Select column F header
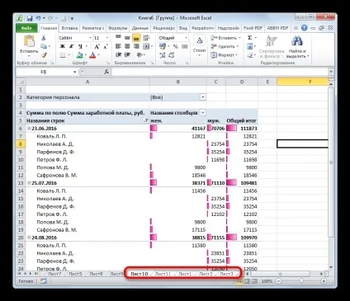This screenshot has width=350, height=301. tap(302, 82)
